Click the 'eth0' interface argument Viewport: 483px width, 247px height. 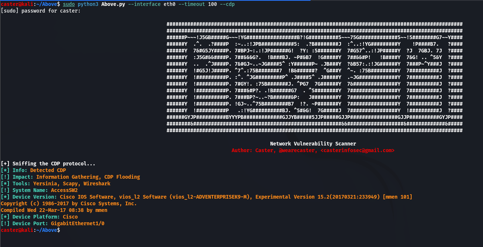(170, 4)
